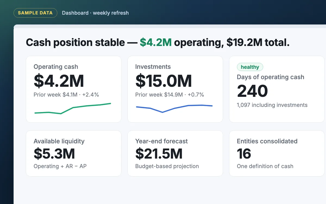Click 'Budget-based projection' caption

point(167,166)
